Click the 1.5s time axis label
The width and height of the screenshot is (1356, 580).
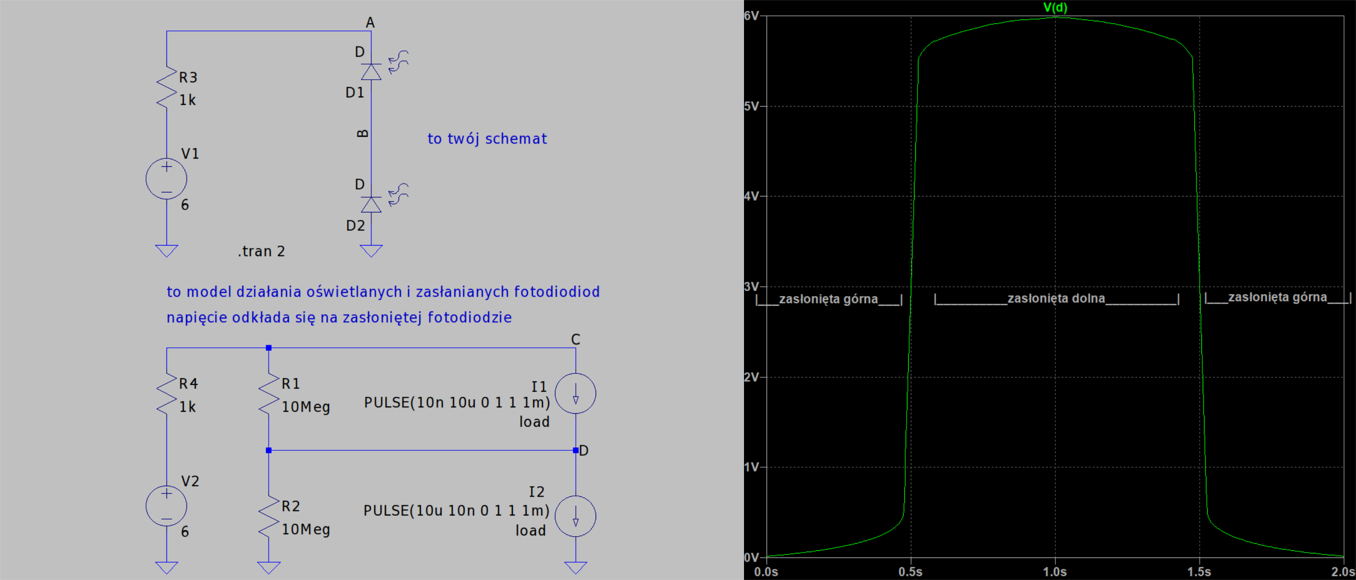1199,572
